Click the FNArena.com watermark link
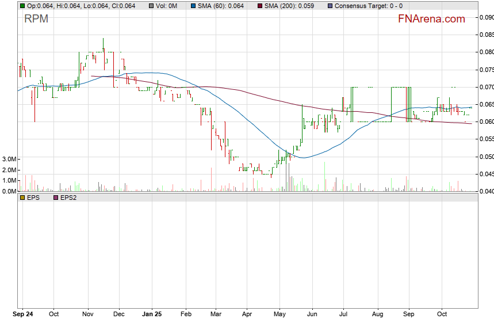 tap(431, 19)
